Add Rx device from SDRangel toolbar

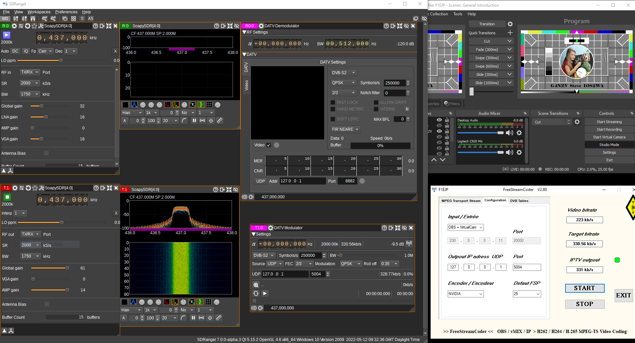point(15,19)
